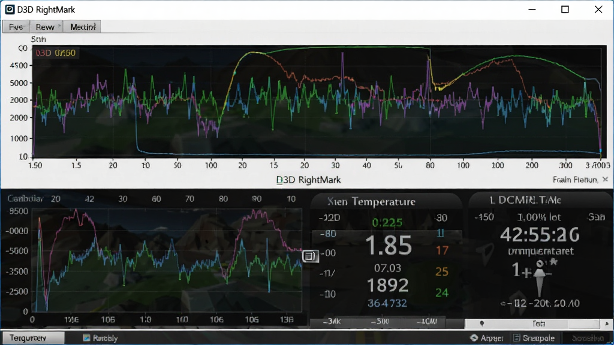The image size is (614, 345).
Task: Click the Teh slider bar
Action: tap(532, 323)
